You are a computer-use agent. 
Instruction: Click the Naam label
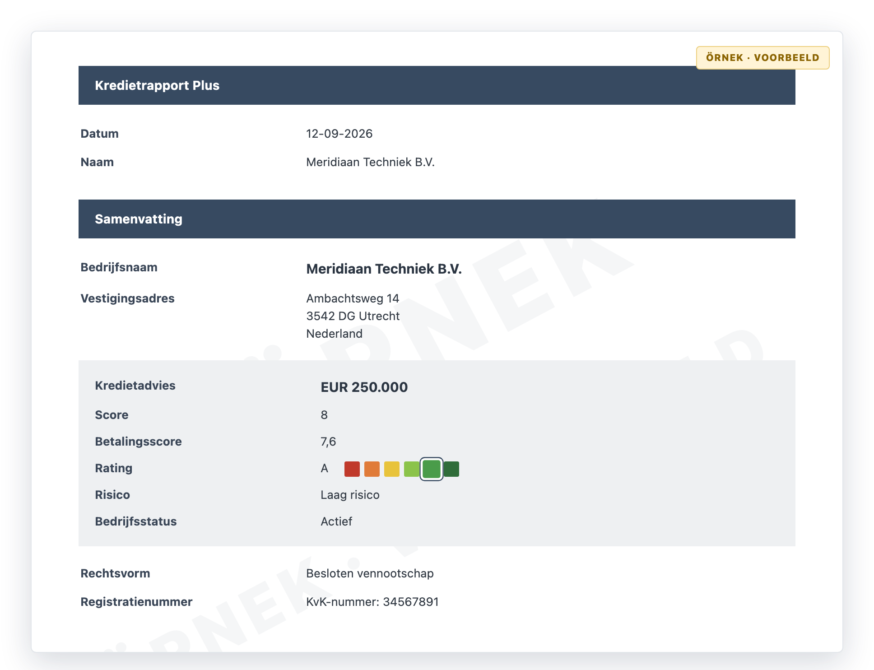tap(97, 162)
